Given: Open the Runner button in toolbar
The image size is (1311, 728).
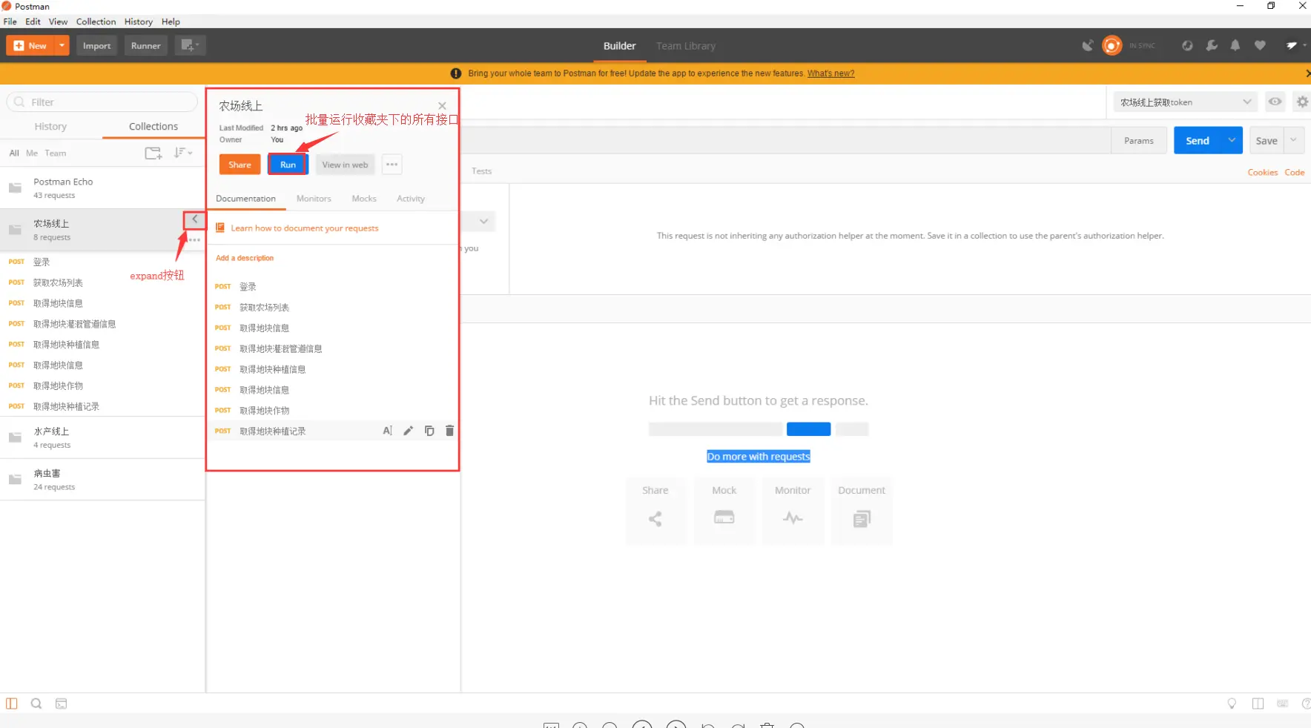Looking at the screenshot, I should pyautogui.click(x=146, y=46).
